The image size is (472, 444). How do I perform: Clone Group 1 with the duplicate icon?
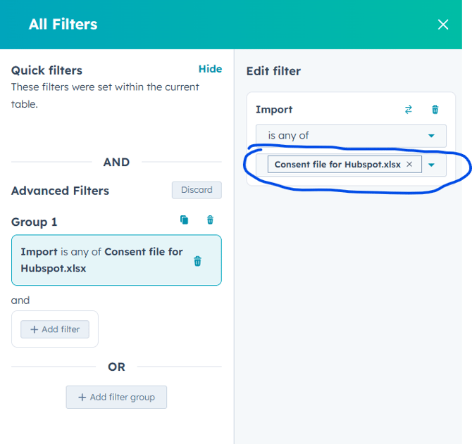pos(185,220)
